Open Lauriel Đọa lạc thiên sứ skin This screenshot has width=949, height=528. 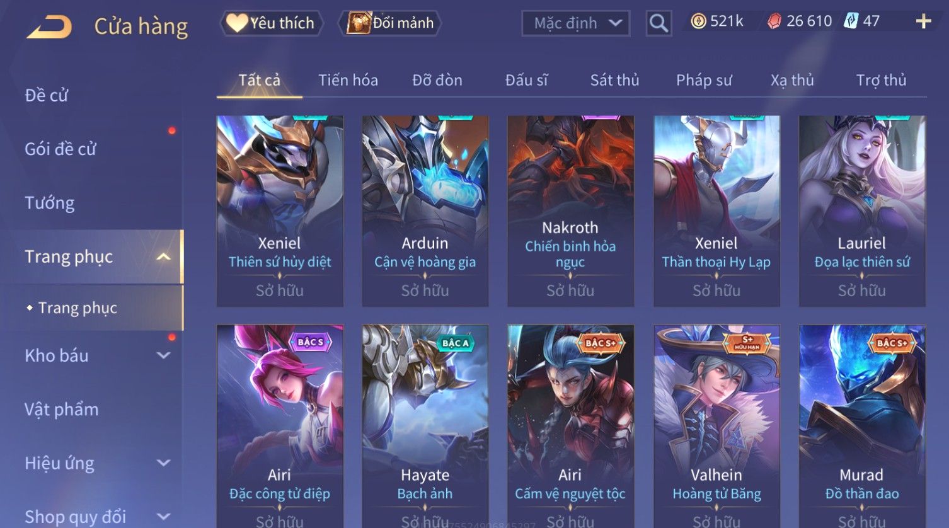[862, 211]
